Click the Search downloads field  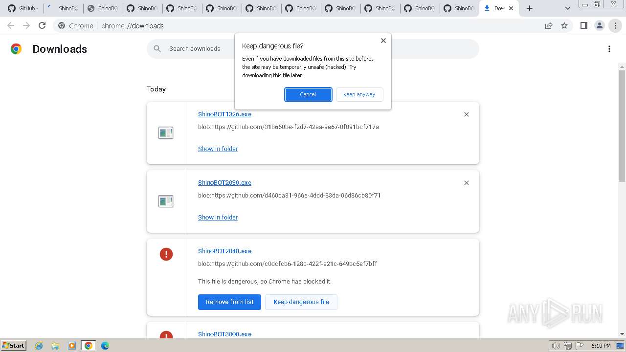point(196,49)
